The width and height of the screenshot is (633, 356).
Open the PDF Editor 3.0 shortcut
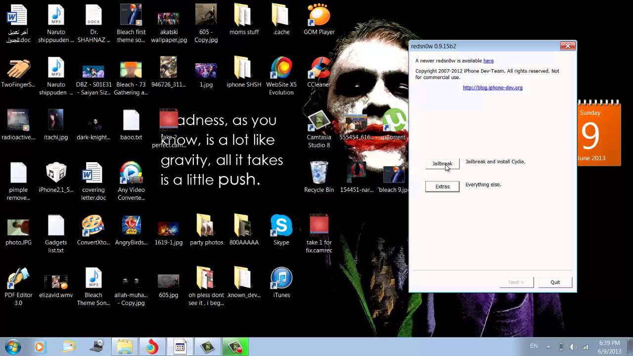(18, 286)
